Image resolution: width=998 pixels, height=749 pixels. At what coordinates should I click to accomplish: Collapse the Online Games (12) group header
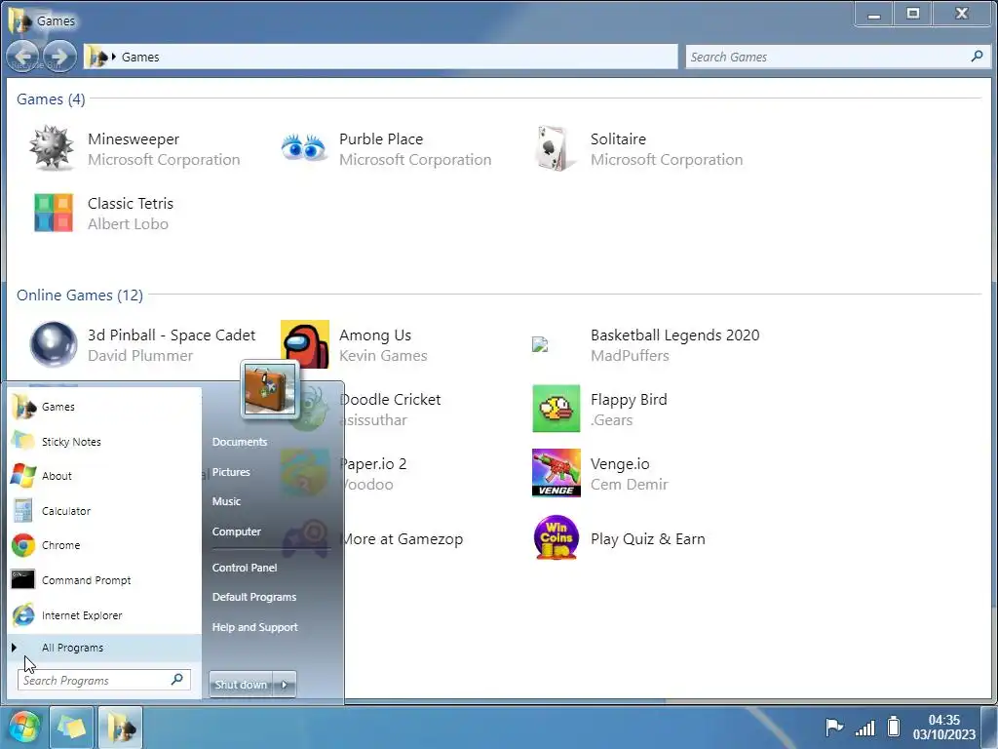[80, 295]
